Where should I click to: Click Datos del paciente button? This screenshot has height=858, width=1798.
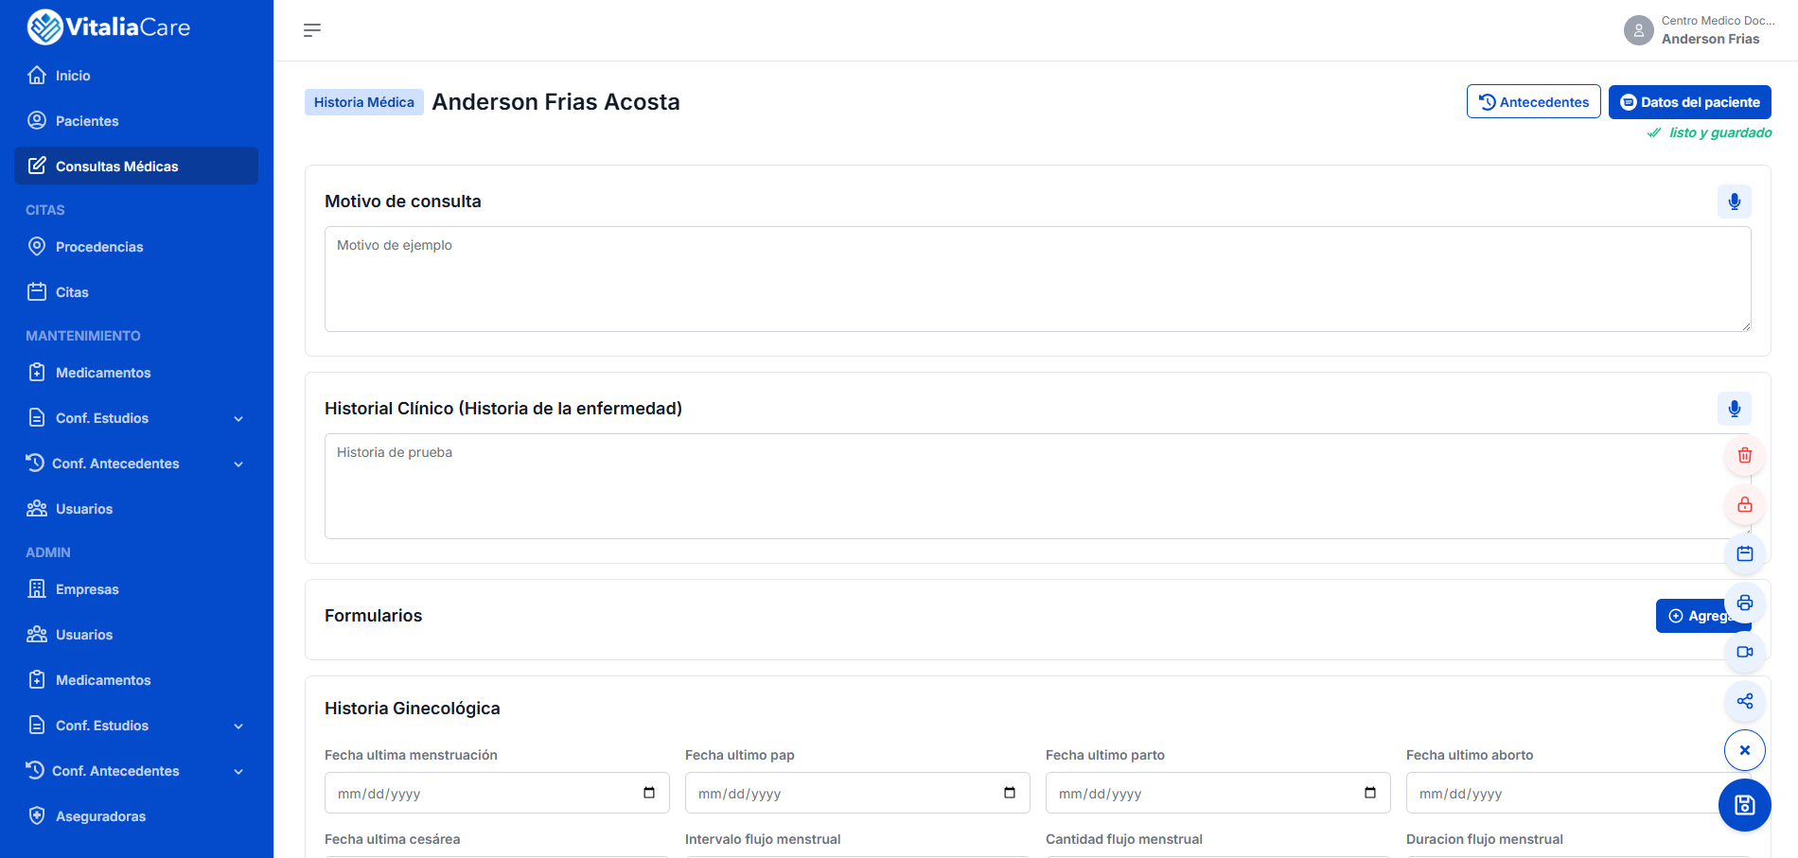pyautogui.click(x=1689, y=102)
